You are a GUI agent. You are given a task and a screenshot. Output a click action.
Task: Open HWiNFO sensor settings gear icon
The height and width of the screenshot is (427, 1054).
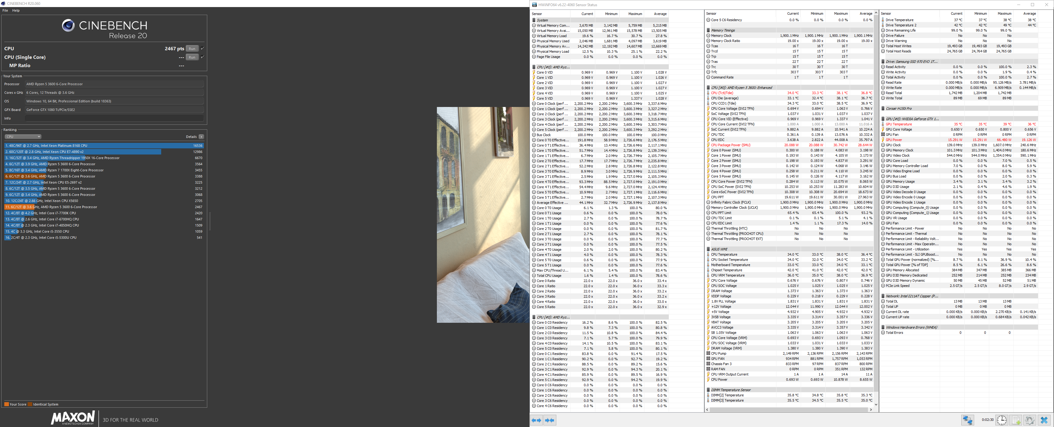(x=1030, y=420)
